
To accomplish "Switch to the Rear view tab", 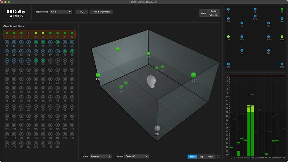I will click(211, 157).
